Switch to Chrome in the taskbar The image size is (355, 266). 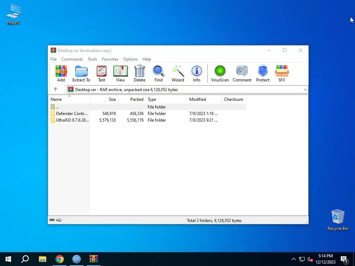click(60, 259)
